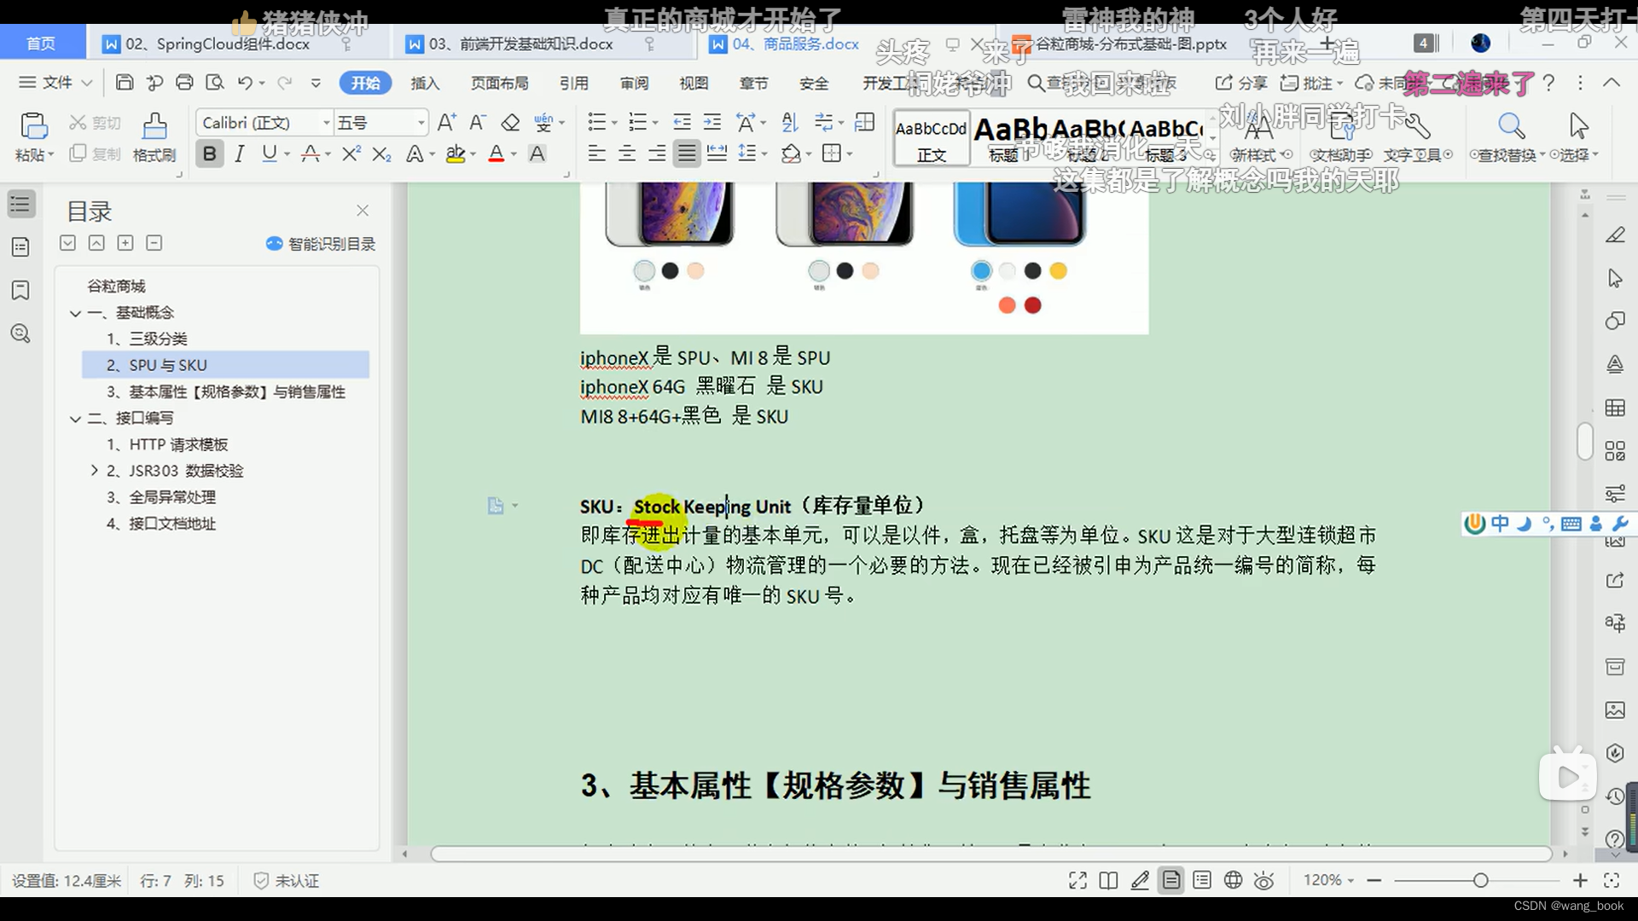
Task: Open the Calibri font name dropdown
Action: coord(326,123)
